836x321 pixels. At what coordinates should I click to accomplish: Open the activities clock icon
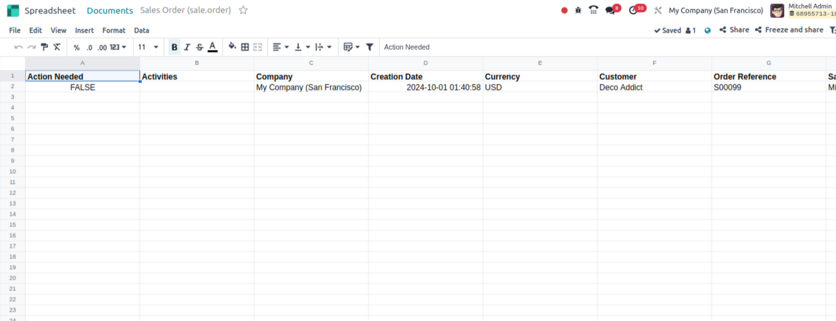(x=633, y=11)
